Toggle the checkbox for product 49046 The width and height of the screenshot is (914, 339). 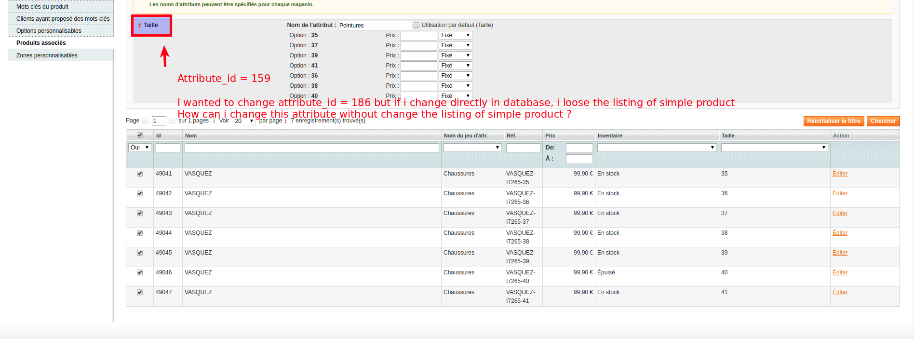coord(140,272)
